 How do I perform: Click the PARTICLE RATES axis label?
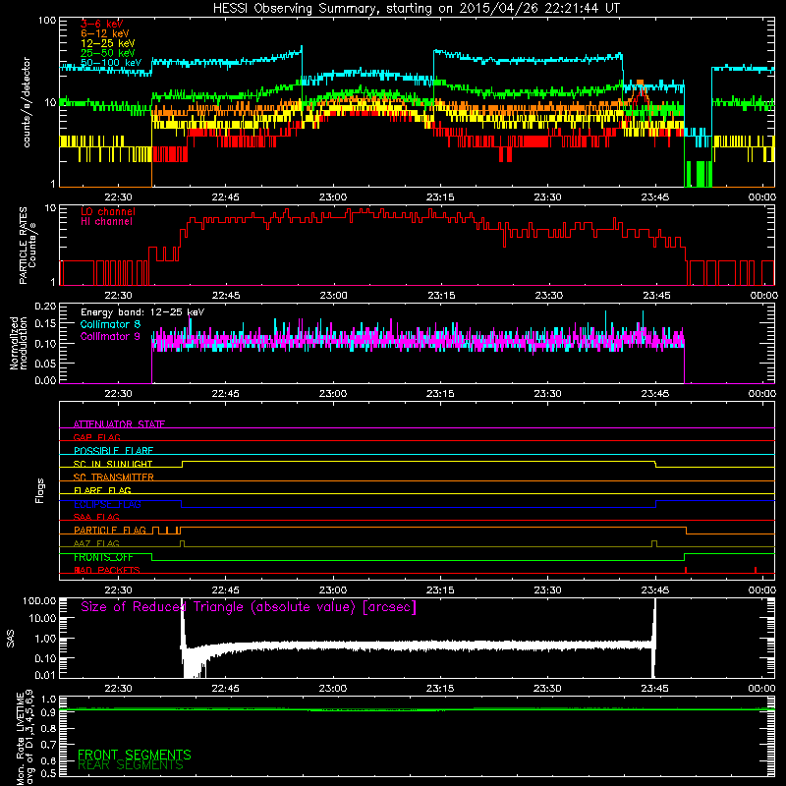pos(28,246)
